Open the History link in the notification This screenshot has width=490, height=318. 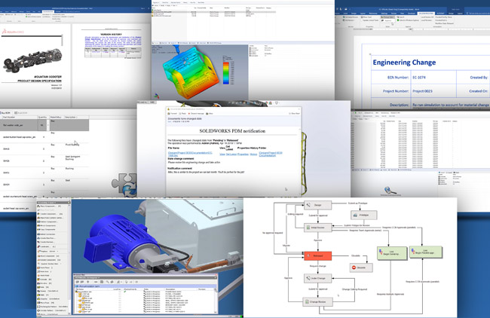tap(253, 154)
